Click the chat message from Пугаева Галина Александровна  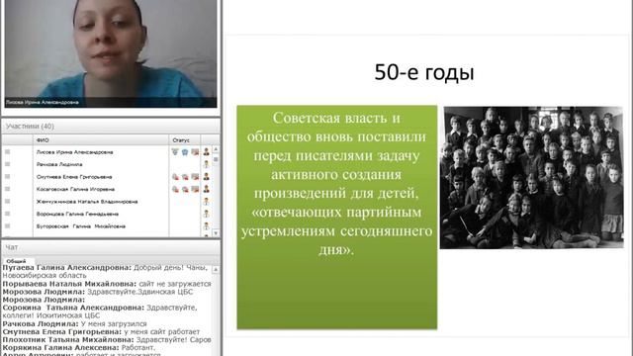click(x=106, y=271)
